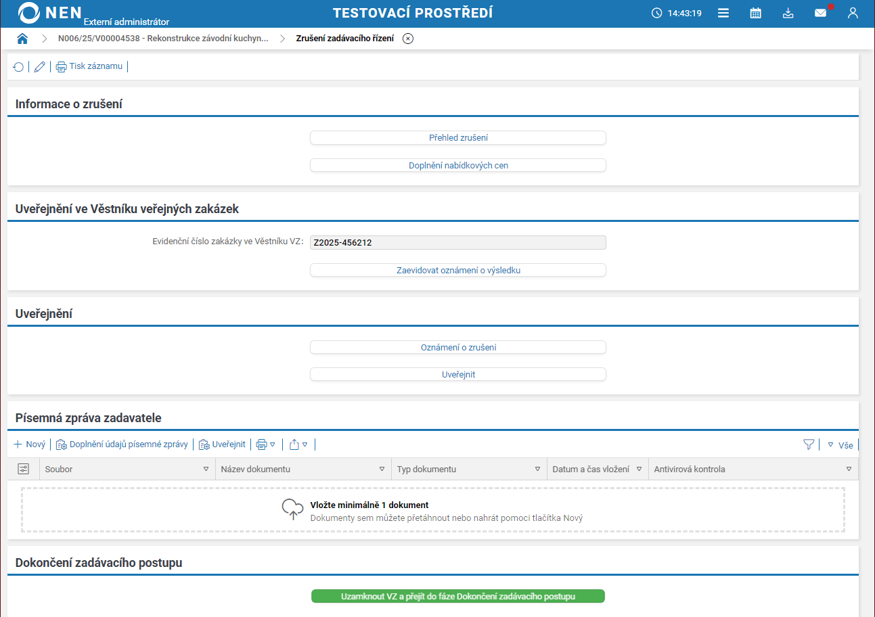Open Doplnění údajů písemné zprávy

click(x=122, y=444)
